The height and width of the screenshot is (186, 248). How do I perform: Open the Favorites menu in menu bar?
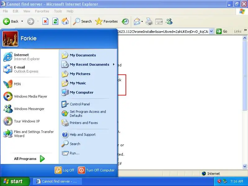[42, 11]
